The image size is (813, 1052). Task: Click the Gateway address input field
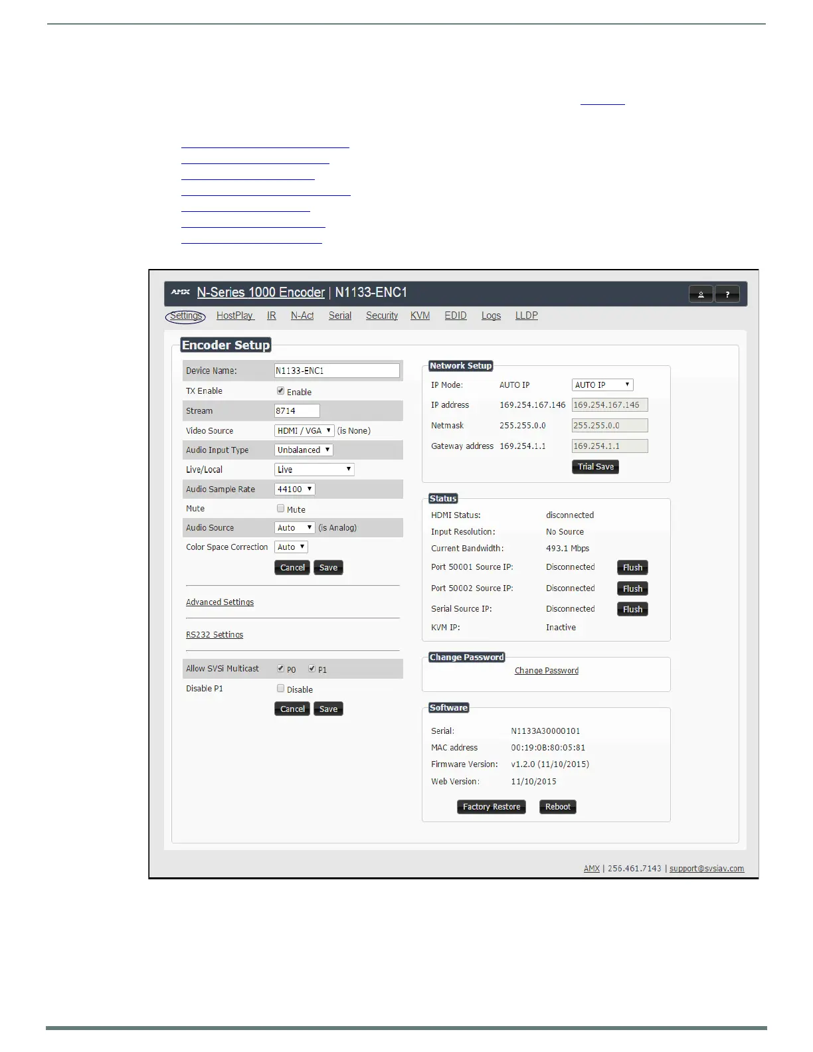610,446
